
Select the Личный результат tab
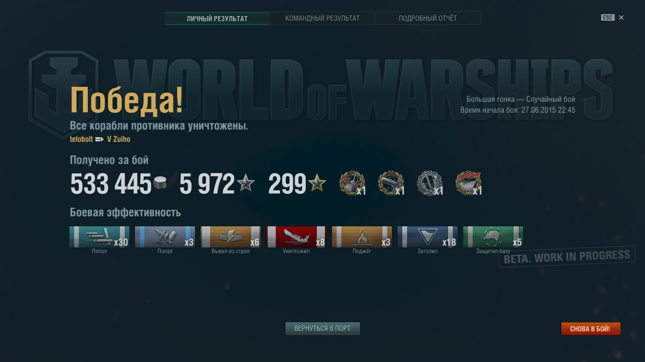coord(217,18)
